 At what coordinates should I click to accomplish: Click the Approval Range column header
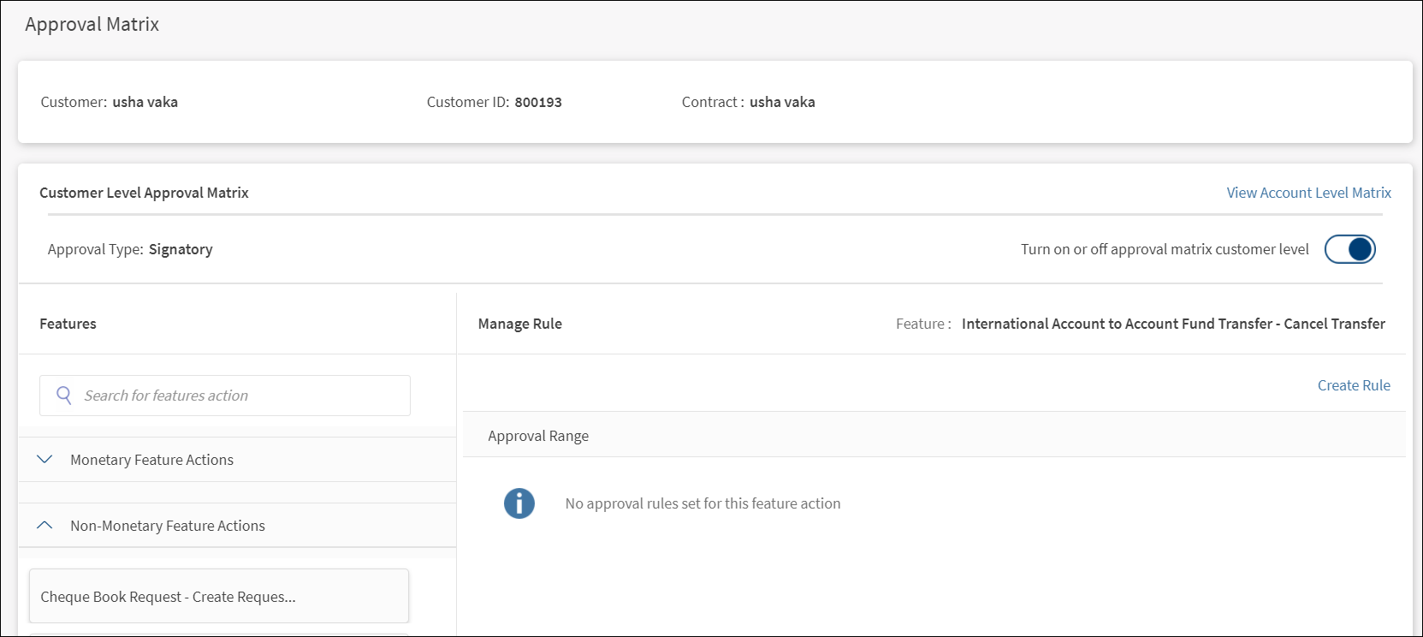538,436
